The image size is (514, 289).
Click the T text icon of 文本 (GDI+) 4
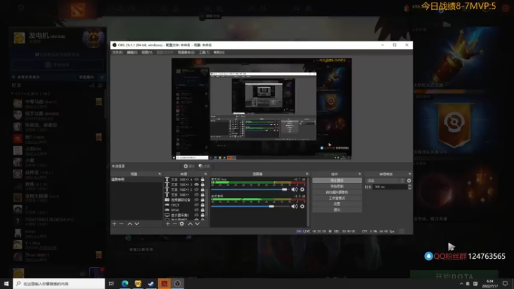[x=167, y=180]
